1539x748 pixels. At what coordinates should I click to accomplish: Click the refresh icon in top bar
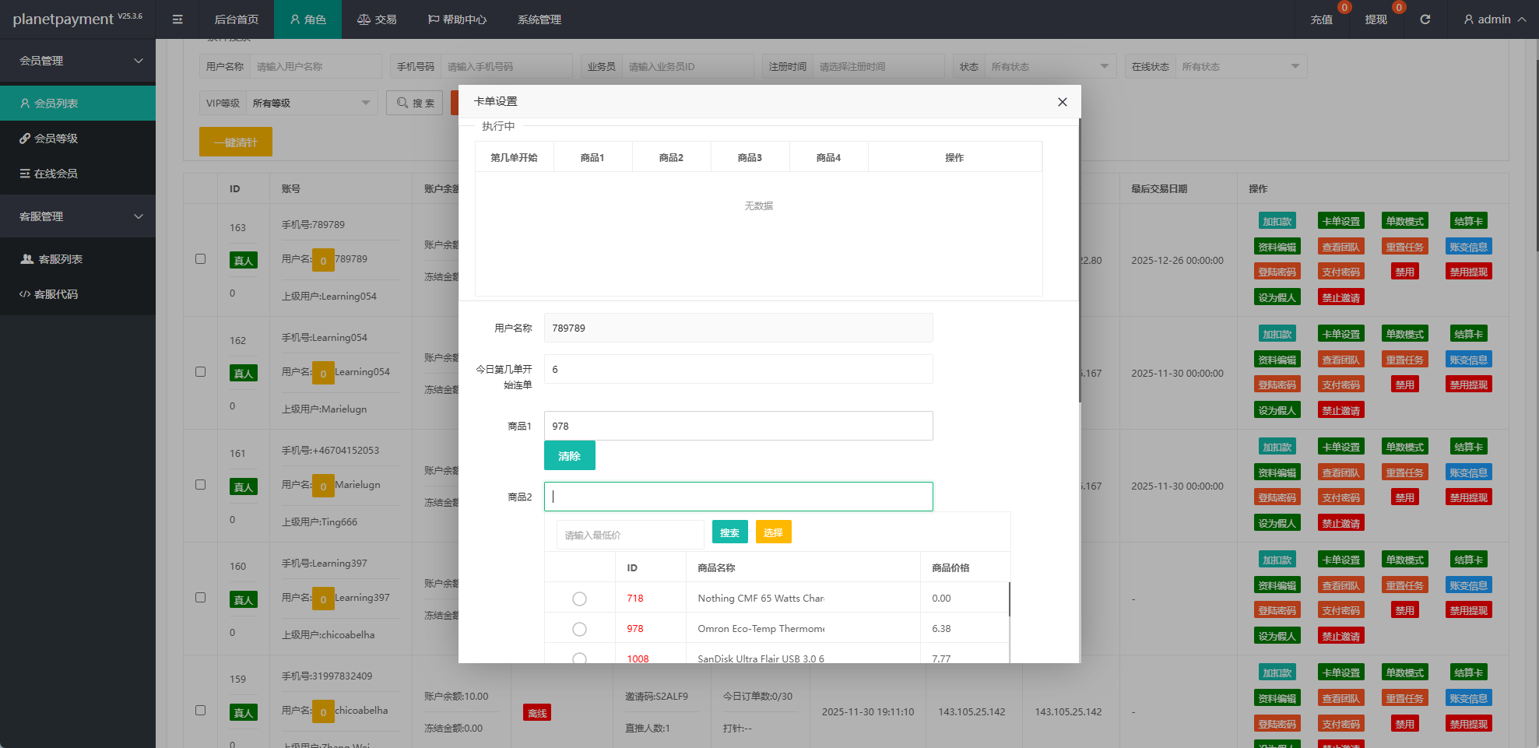tap(1425, 19)
